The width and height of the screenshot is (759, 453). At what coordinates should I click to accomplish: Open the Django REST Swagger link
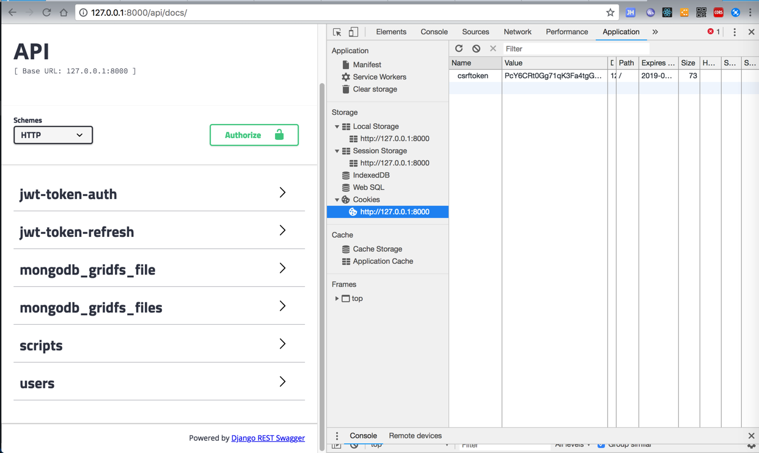pos(268,438)
